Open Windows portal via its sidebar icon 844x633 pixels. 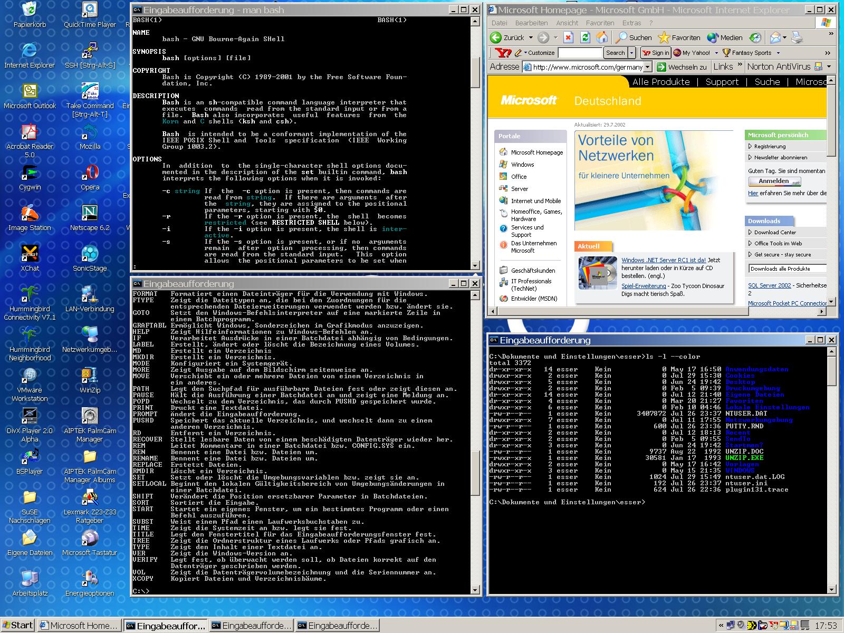click(x=504, y=164)
